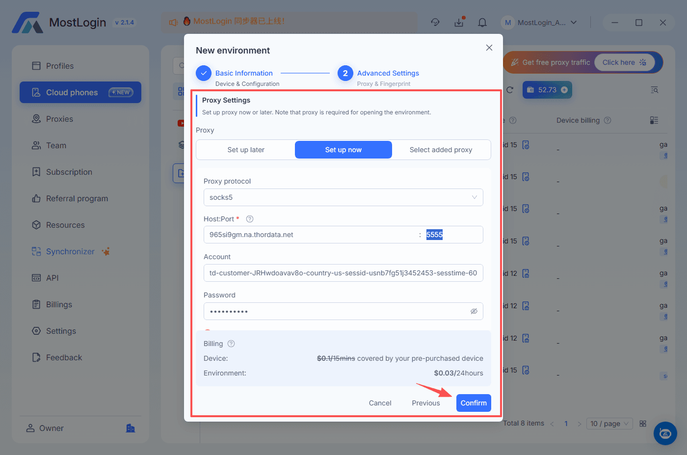Select page 1 in pagination
687x455 pixels.
(566, 424)
